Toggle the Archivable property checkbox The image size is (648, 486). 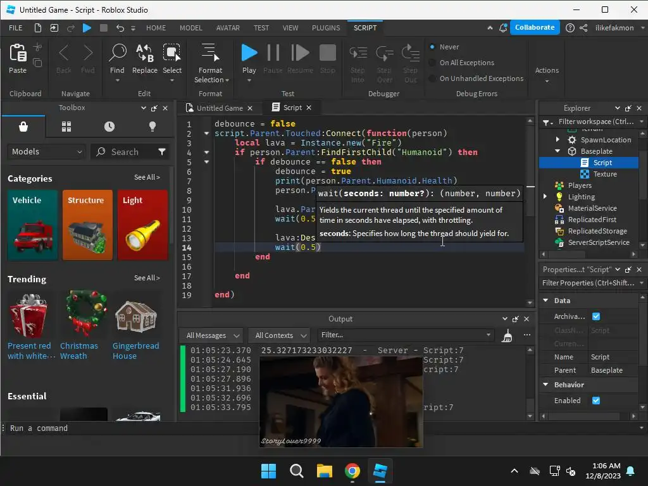point(595,316)
